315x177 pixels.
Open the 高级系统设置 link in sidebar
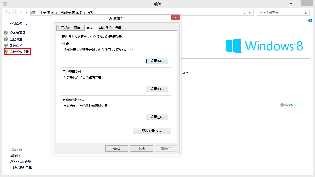19,52
